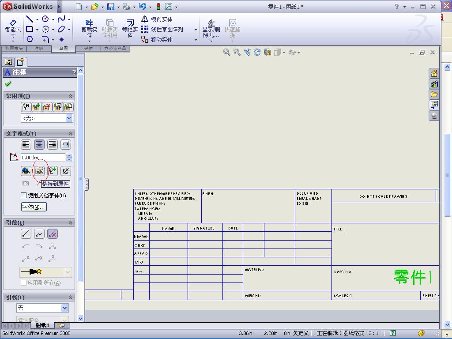Click the Trim Entities tool
This screenshot has height=339, width=452.
point(89,29)
